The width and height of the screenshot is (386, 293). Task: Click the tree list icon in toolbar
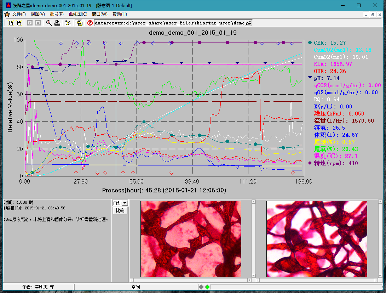pyautogui.click(x=68, y=23)
